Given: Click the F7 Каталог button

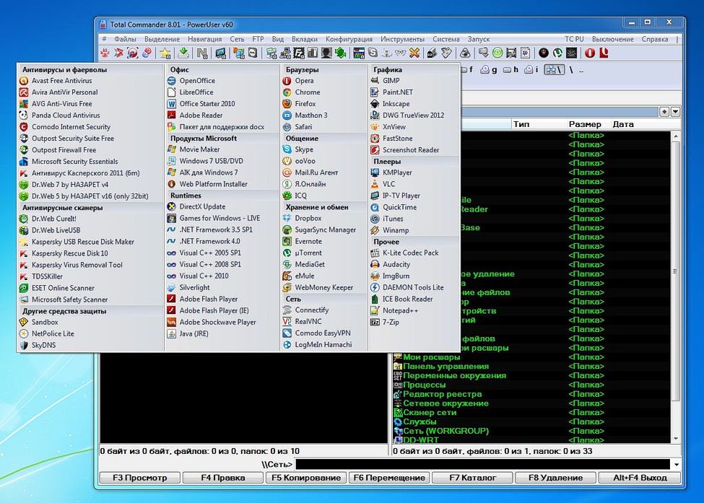Looking at the screenshot, I should (x=472, y=478).
